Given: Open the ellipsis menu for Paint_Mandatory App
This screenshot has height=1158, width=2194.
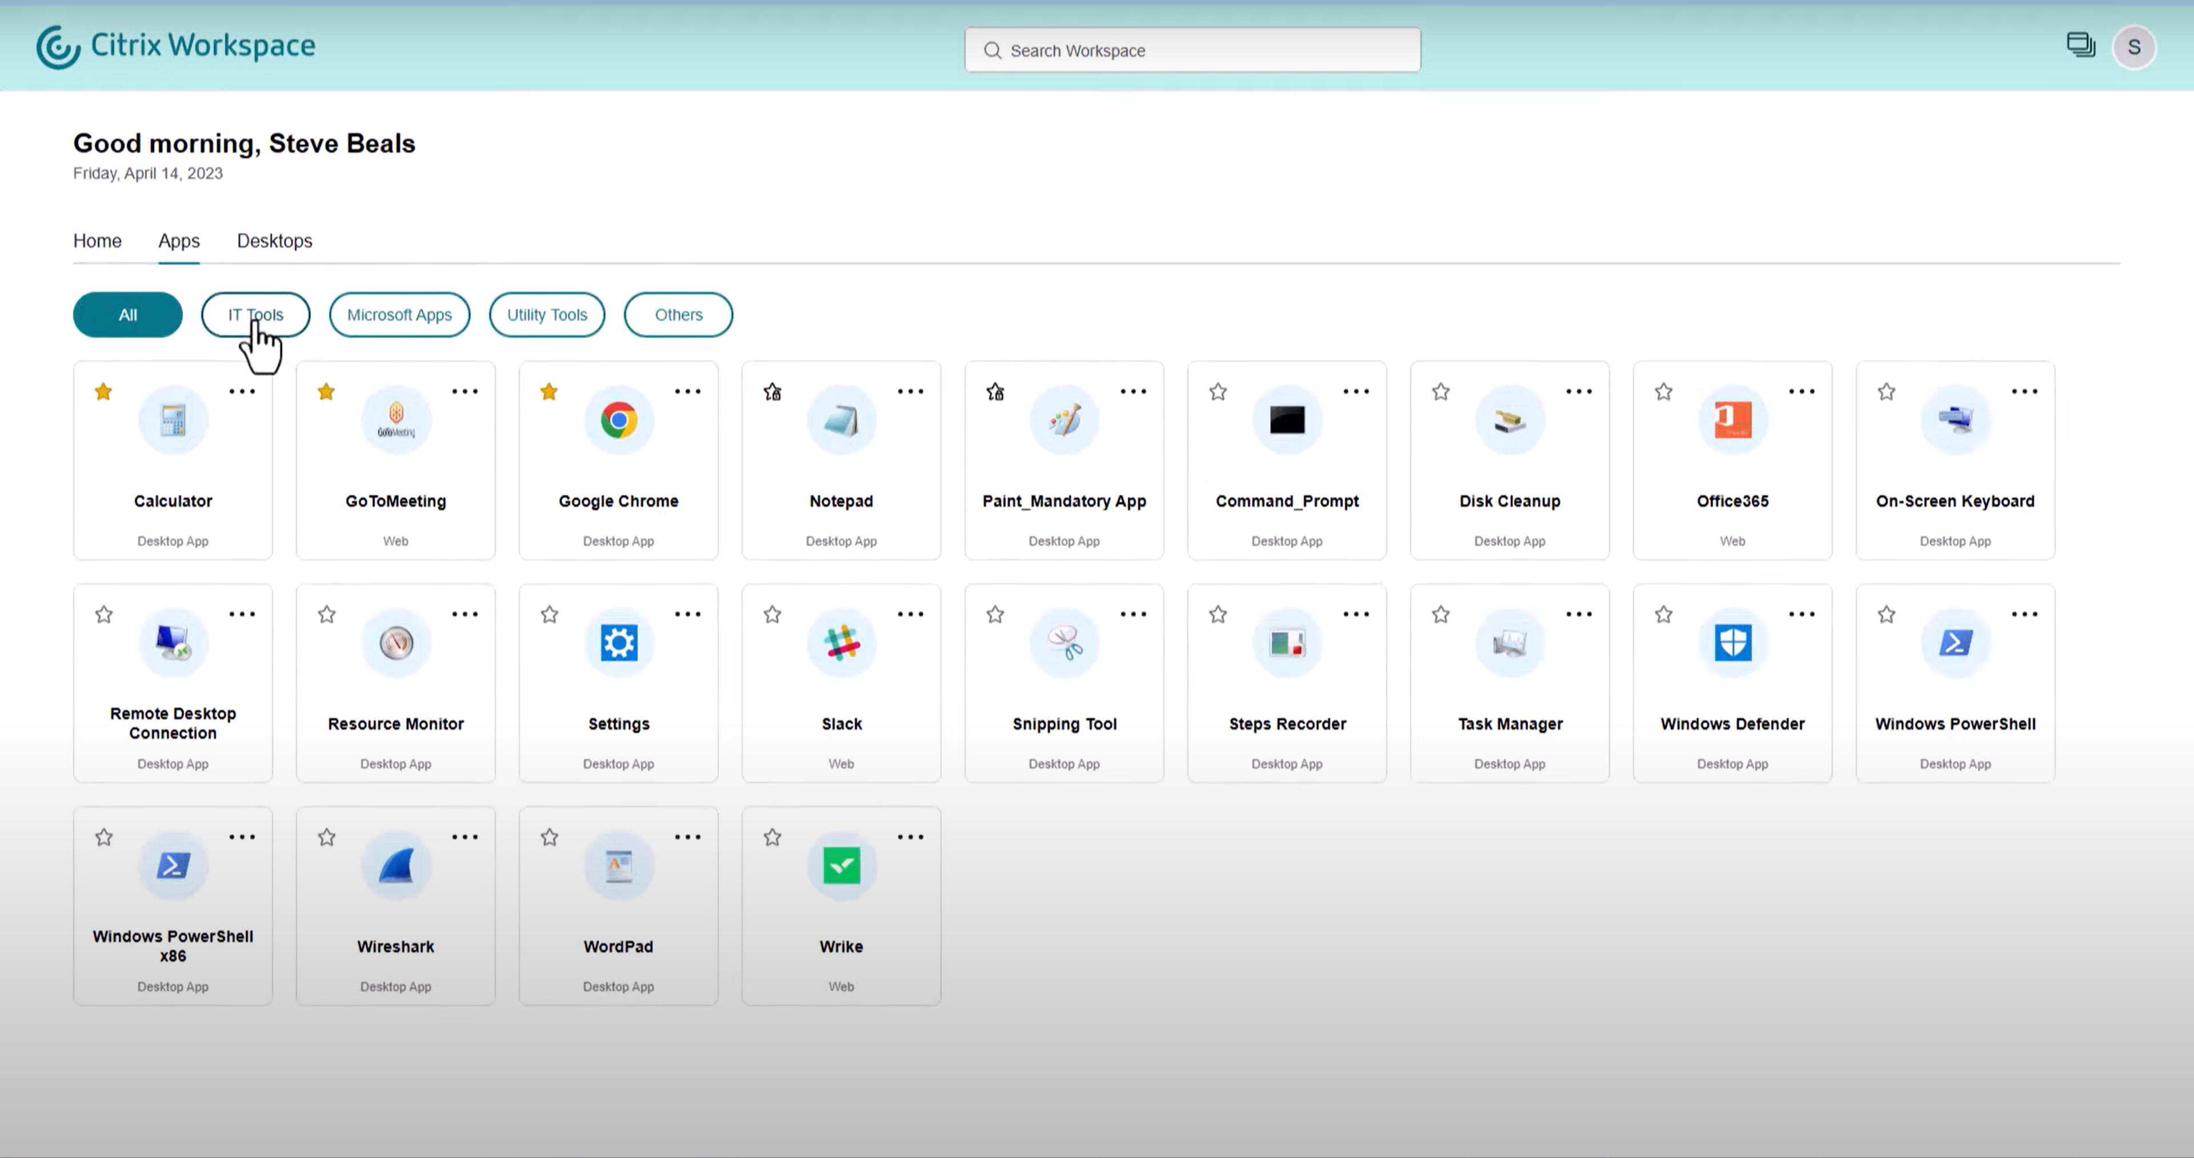Looking at the screenshot, I should pos(1134,392).
